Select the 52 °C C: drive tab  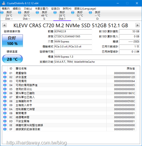[80, 16]
